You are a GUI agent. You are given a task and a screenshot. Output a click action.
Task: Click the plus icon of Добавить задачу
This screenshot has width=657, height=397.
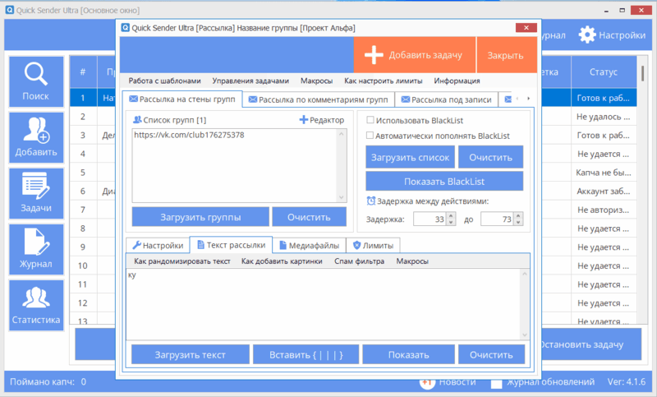coord(374,55)
